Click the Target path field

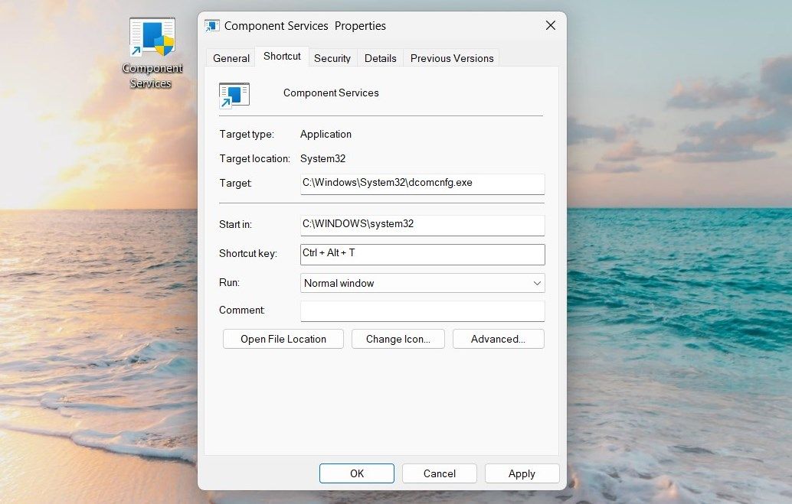[x=422, y=184]
